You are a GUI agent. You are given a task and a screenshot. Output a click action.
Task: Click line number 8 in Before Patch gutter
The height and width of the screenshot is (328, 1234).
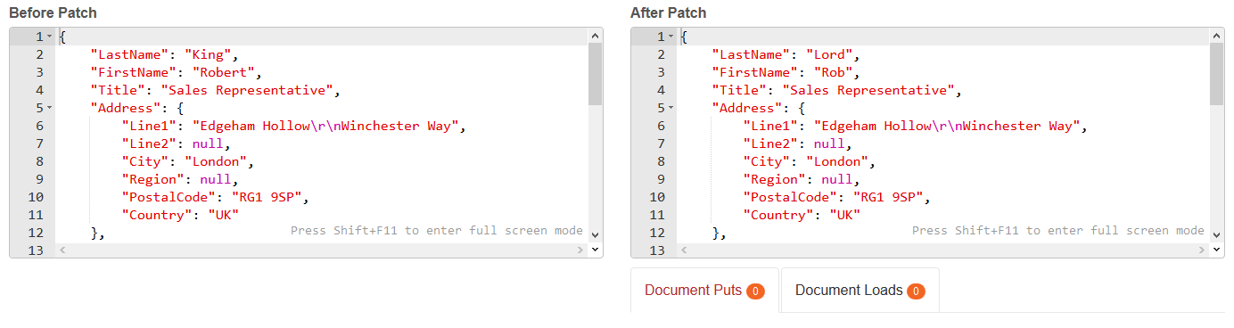(38, 161)
